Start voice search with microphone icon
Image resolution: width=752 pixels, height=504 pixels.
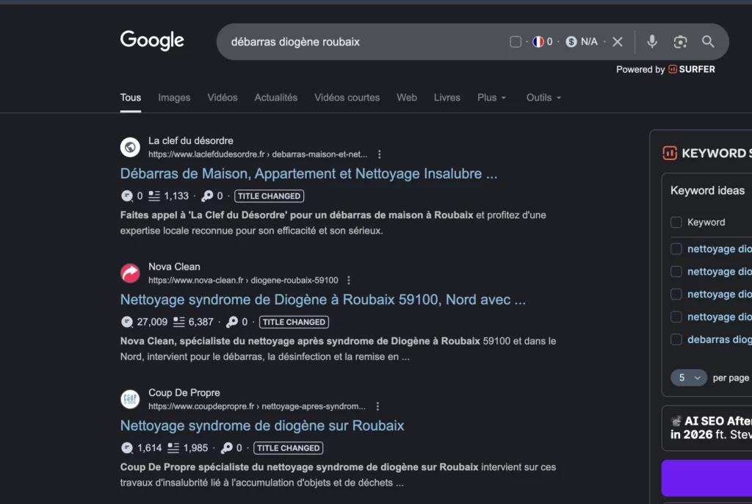[651, 42]
